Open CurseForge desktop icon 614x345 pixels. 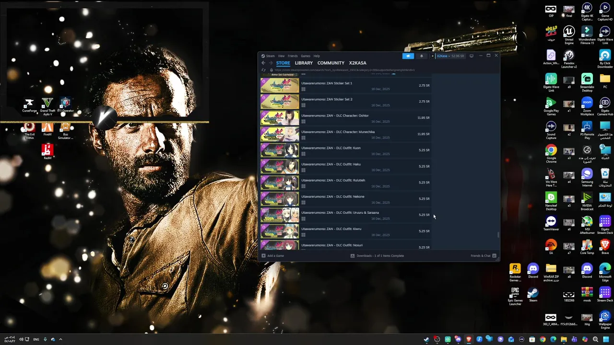click(29, 106)
